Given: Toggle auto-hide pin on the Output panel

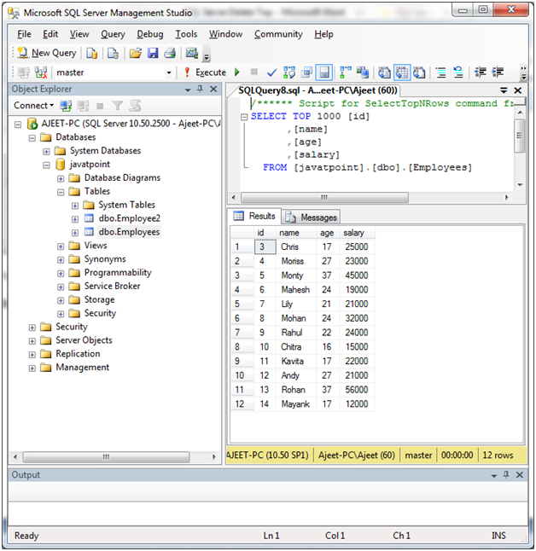Looking at the screenshot, I should coord(506,475).
